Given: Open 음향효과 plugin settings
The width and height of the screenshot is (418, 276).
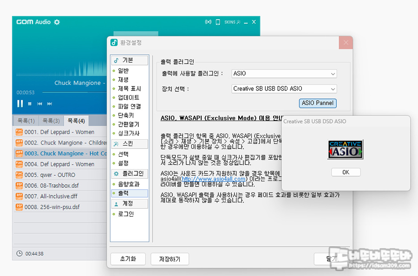Looking at the screenshot, I should coord(129,184).
